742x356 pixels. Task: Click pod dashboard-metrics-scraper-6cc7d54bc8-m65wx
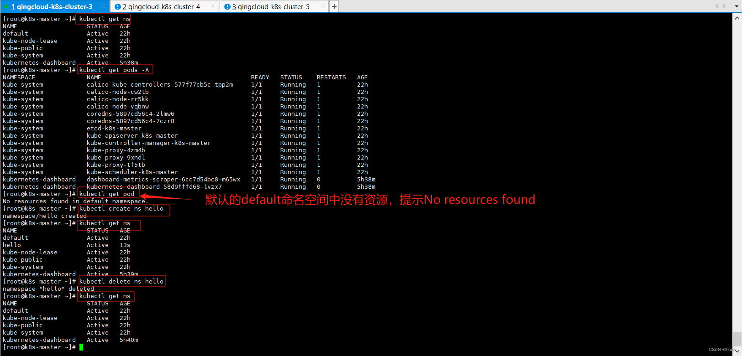(x=163, y=179)
